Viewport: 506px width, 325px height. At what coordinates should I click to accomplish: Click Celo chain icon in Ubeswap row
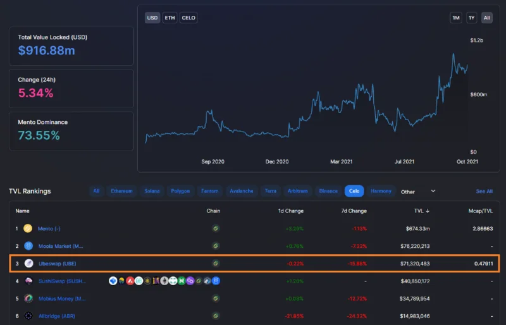click(x=216, y=264)
